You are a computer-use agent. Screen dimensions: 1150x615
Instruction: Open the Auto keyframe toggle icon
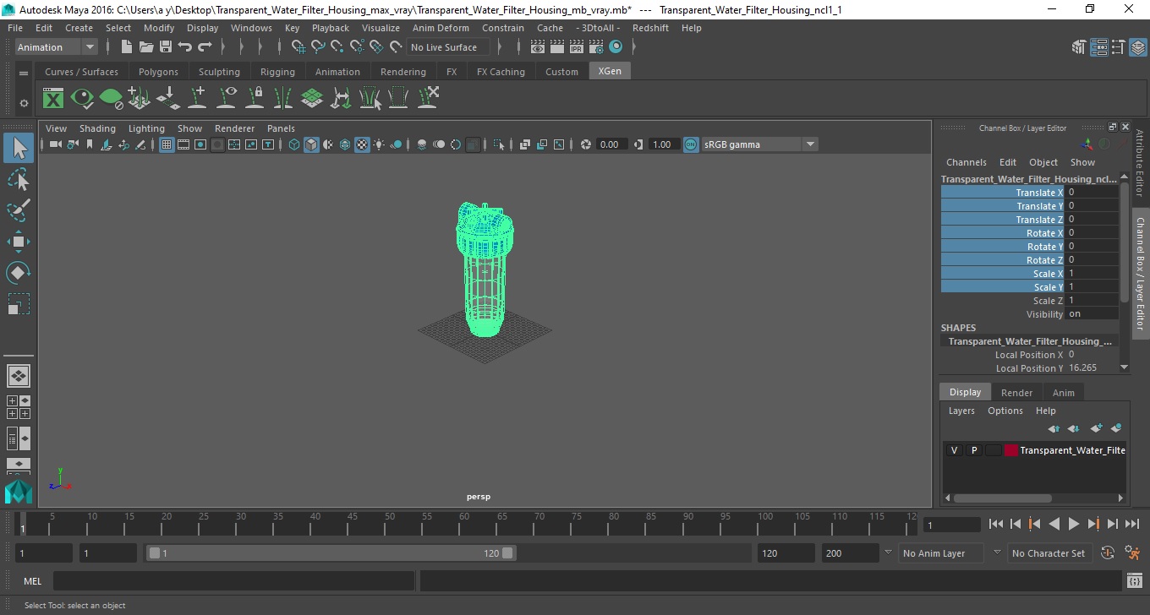(1108, 553)
